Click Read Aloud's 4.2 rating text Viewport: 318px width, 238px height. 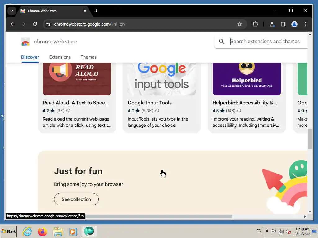tap(46, 111)
